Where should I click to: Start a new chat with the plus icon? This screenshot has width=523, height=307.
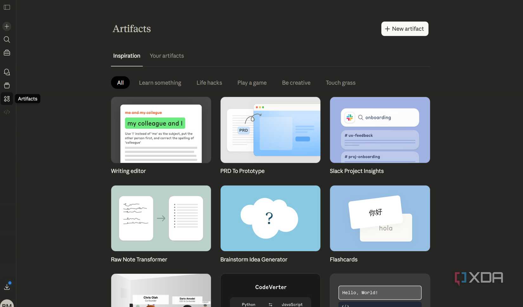(7, 26)
